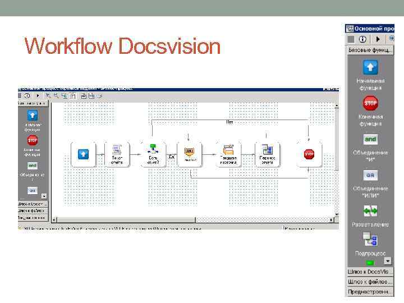Click the clipboard-like icon in the process toolbar
404x303 pixels.
pyautogui.click(x=73, y=96)
